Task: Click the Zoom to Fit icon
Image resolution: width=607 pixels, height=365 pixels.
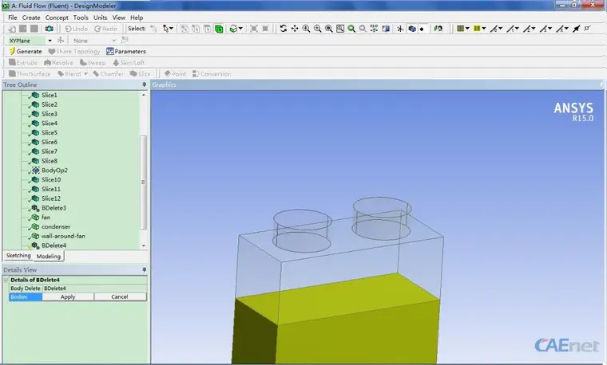Action: coord(329,29)
